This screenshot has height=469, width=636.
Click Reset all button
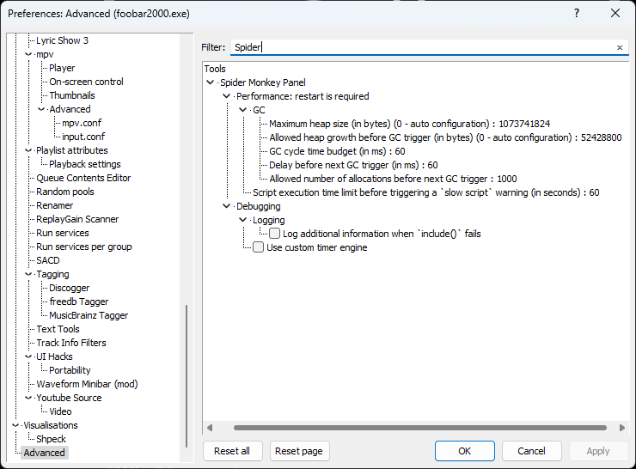232,451
